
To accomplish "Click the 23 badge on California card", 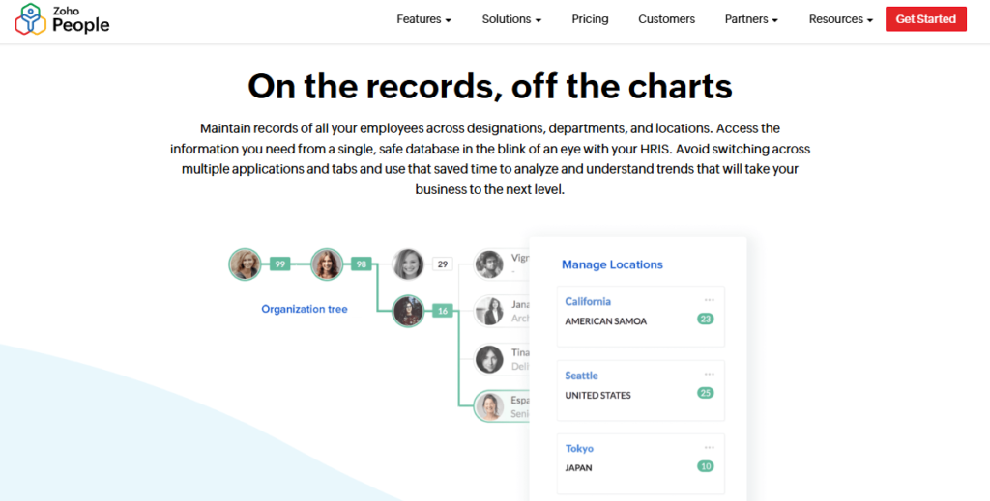I will click(x=706, y=319).
